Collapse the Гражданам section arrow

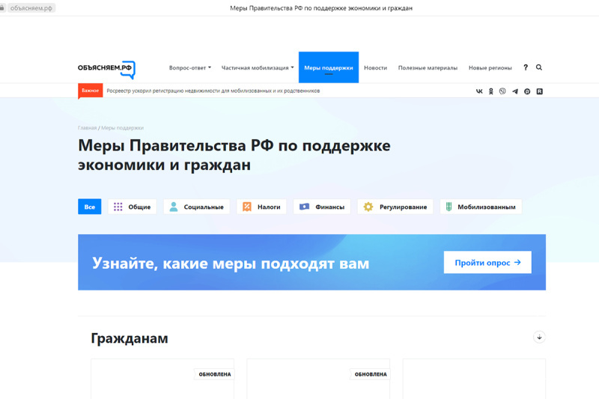[x=539, y=337]
